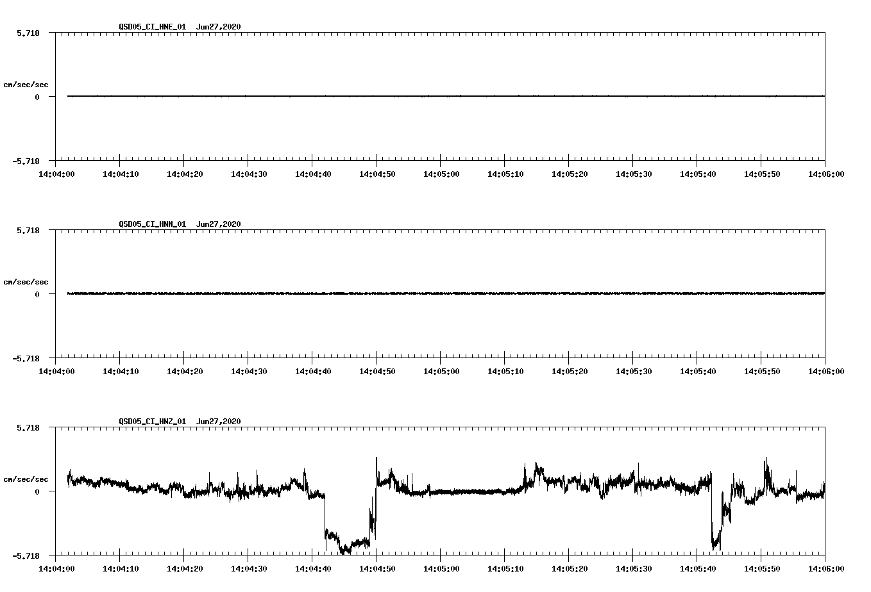Click the HNZ chart's cm/sec/sec axis label
This screenshot has height=592, width=871.
pos(26,479)
